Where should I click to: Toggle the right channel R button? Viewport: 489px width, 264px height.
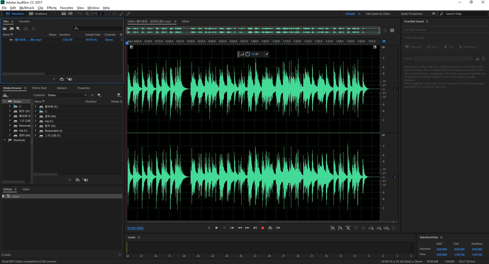(x=395, y=177)
